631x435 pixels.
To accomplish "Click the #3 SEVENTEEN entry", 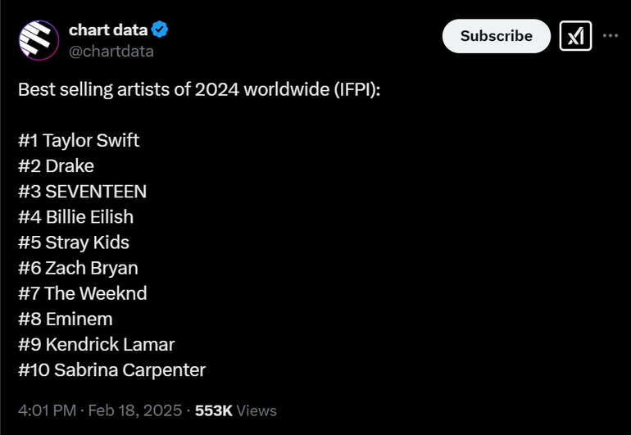I will point(82,191).
